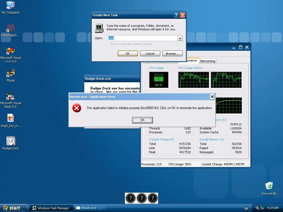
Task: Open the Networking tab in Task Manager
Action: pyautogui.click(x=208, y=61)
